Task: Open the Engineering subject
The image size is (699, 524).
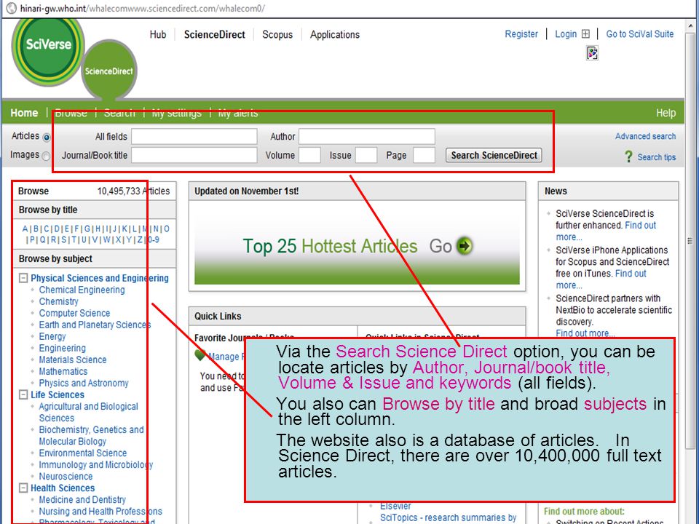Action: pyautogui.click(x=63, y=348)
